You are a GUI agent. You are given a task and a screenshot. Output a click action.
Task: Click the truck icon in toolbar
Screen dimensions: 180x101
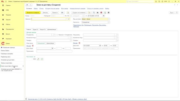98,13
